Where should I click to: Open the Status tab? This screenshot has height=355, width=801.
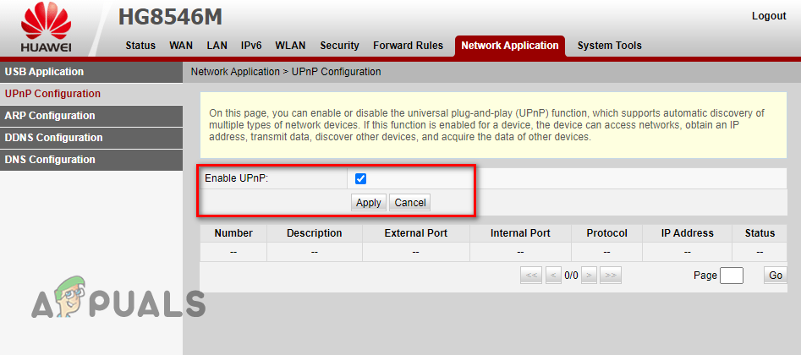140,46
